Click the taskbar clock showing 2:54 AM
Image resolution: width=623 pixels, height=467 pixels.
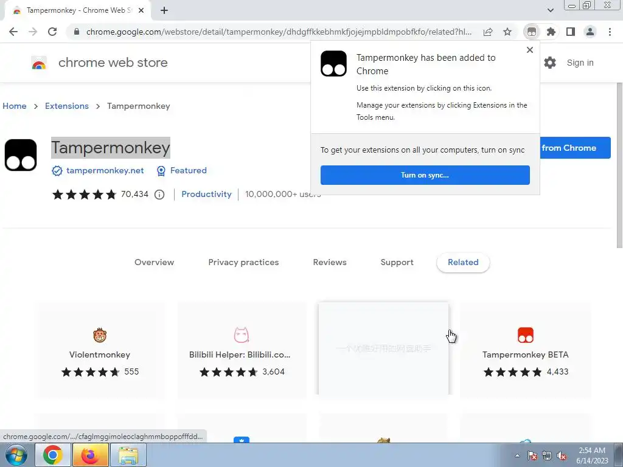(592, 455)
